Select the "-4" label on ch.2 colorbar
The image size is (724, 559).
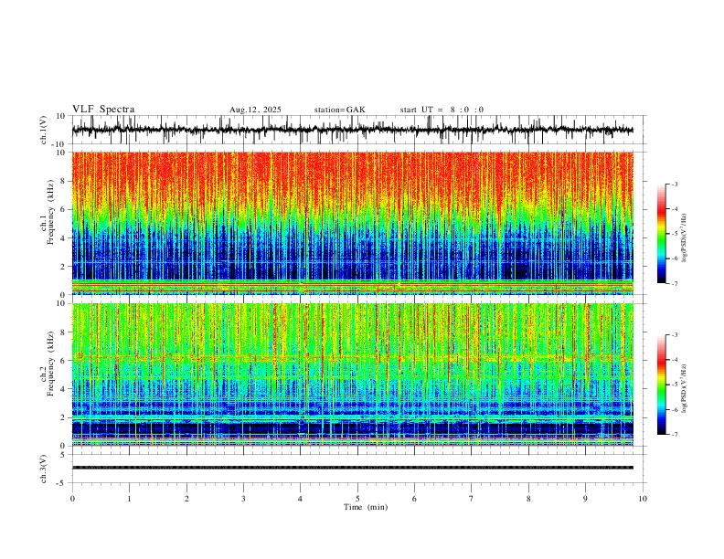pos(675,360)
